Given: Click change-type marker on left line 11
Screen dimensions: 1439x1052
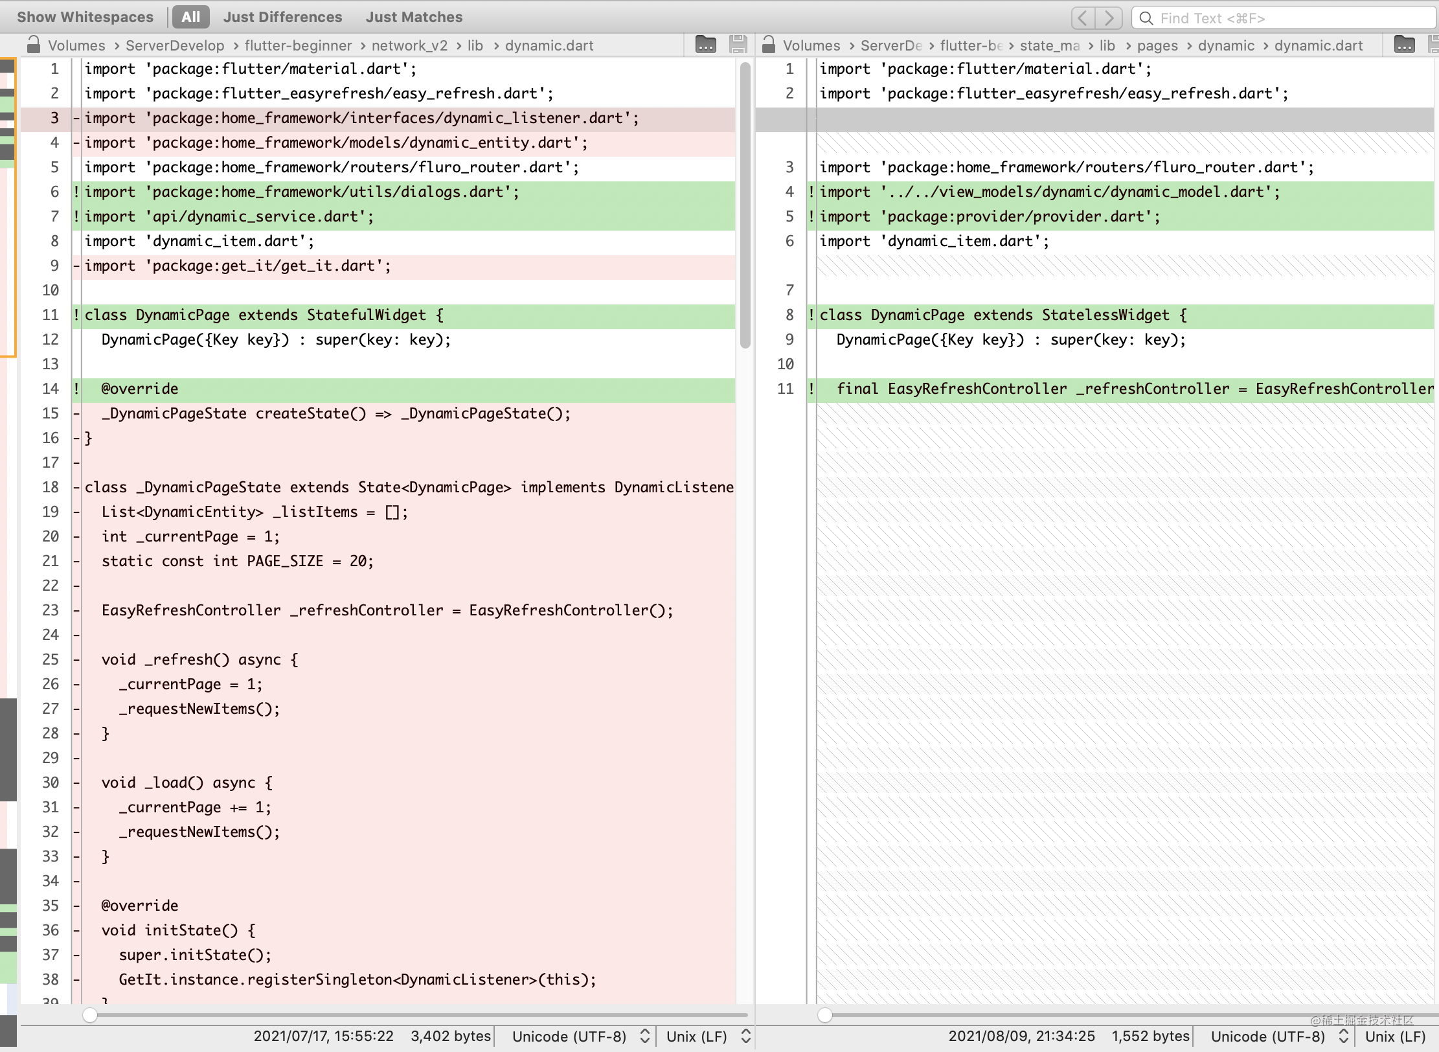Looking at the screenshot, I should (76, 315).
